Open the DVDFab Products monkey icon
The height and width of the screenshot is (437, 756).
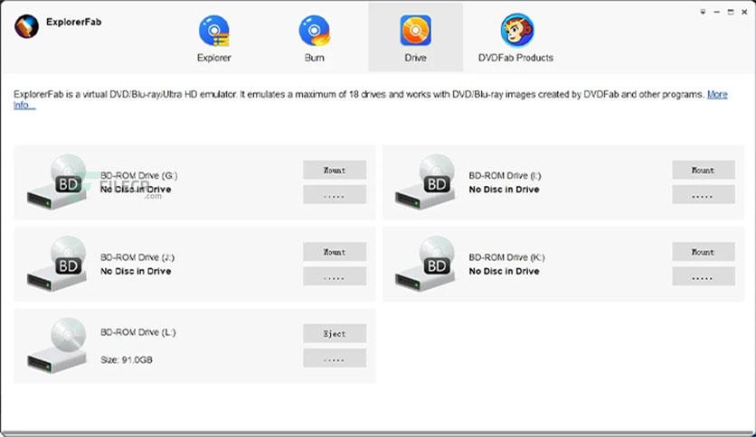(517, 31)
